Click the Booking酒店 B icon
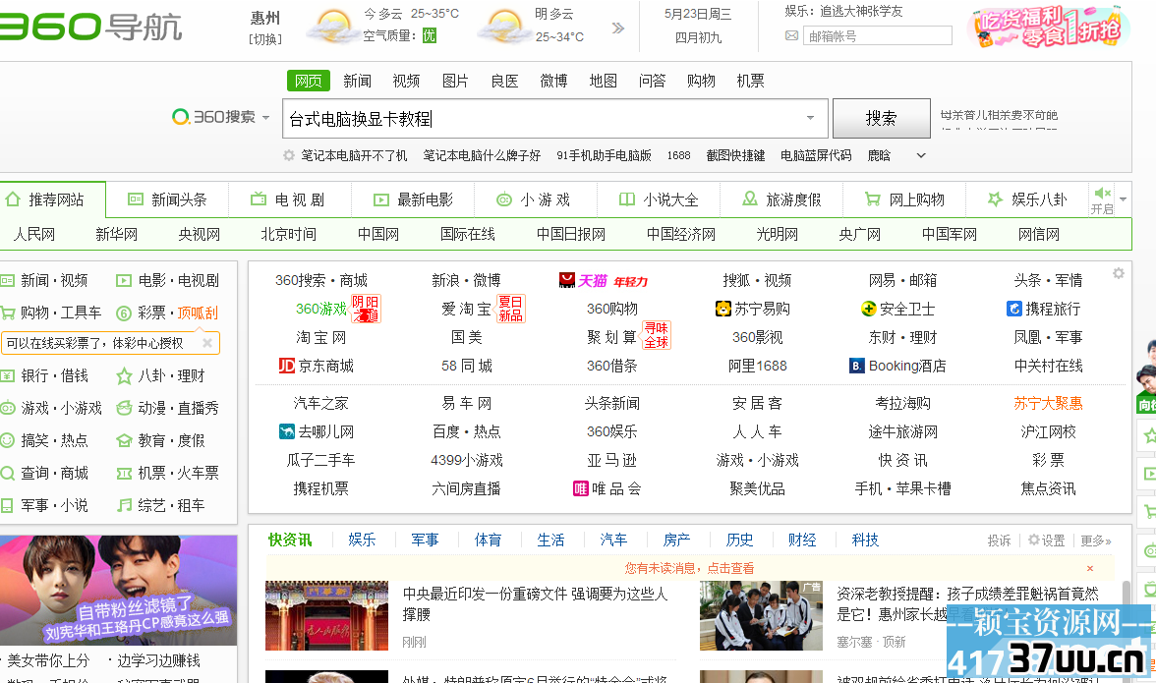 tap(857, 366)
